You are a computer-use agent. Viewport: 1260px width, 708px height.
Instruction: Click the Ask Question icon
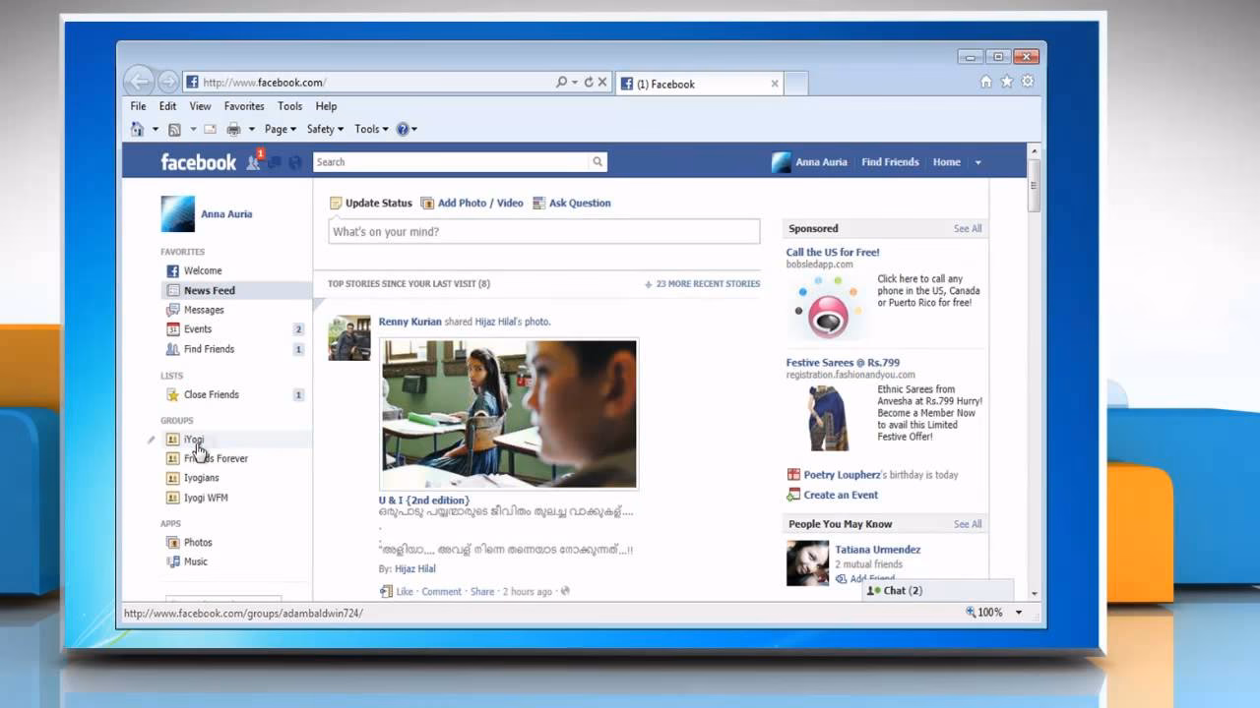click(x=538, y=204)
